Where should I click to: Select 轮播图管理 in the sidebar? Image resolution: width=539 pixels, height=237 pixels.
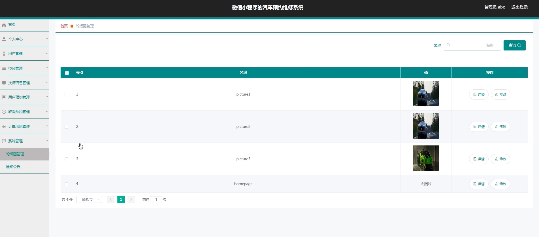(x=15, y=154)
